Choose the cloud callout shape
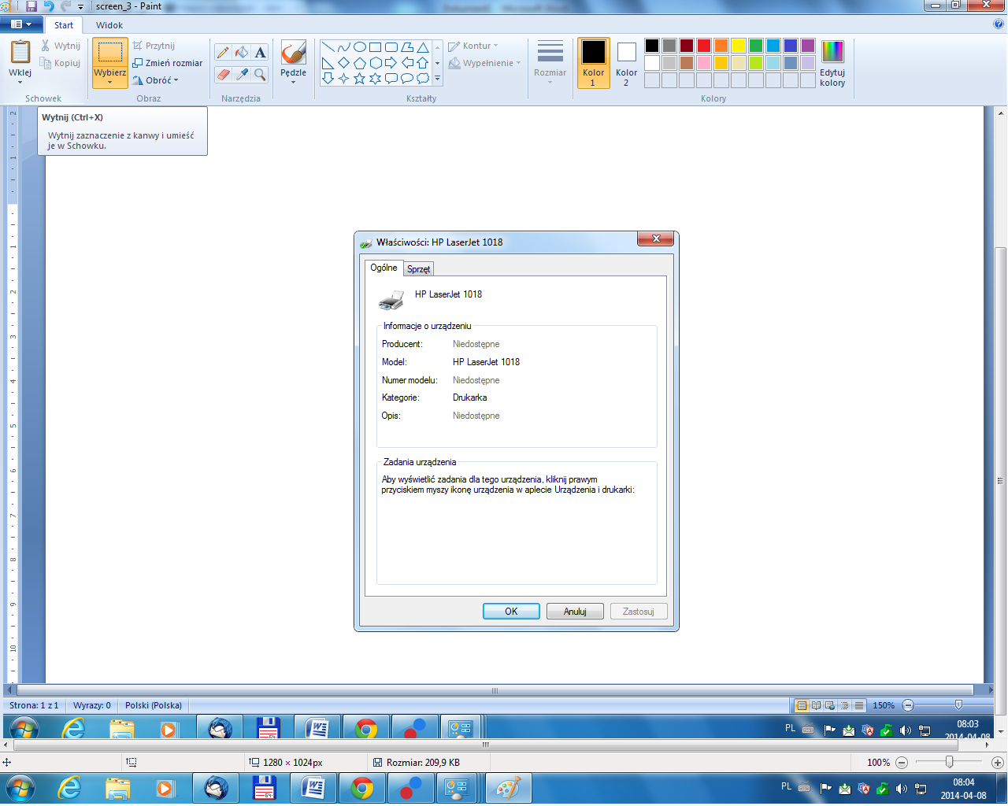The height and width of the screenshot is (806, 1008). (x=423, y=78)
